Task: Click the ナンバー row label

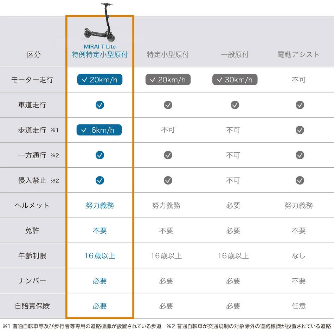Action: click(x=32, y=281)
